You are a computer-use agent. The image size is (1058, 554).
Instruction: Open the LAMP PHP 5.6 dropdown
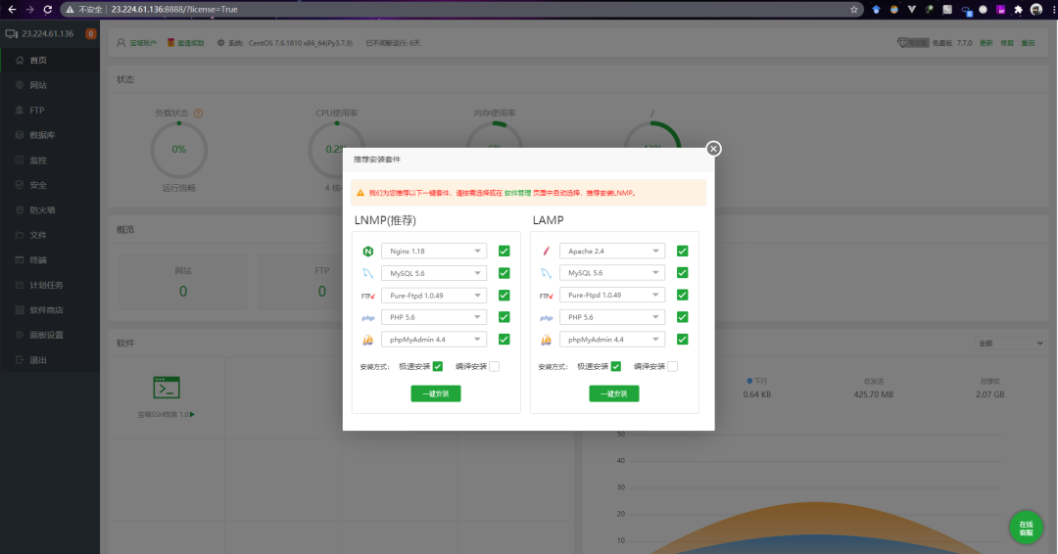(x=612, y=317)
